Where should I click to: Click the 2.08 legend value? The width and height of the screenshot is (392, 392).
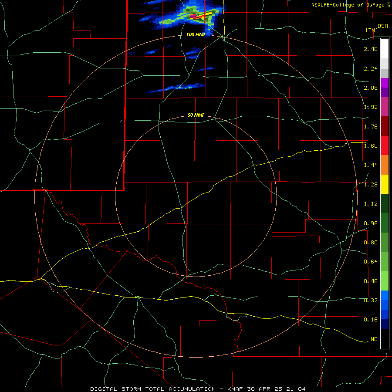(371, 88)
